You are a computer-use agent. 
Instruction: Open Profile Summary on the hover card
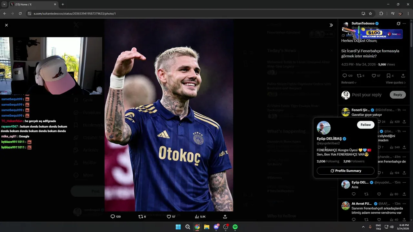[346, 171]
